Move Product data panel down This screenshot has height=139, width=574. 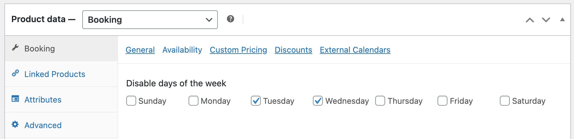click(x=546, y=20)
